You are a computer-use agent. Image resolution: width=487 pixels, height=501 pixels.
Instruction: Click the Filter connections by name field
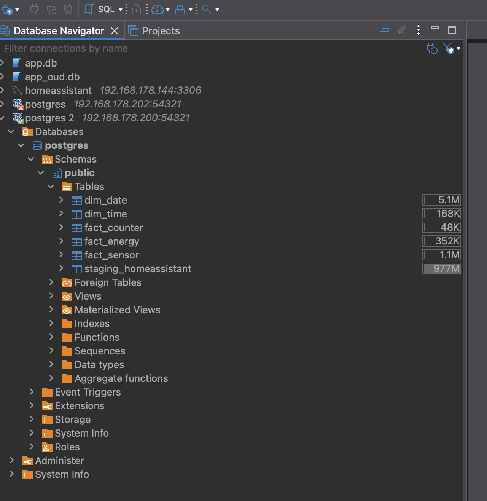pos(213,48)
